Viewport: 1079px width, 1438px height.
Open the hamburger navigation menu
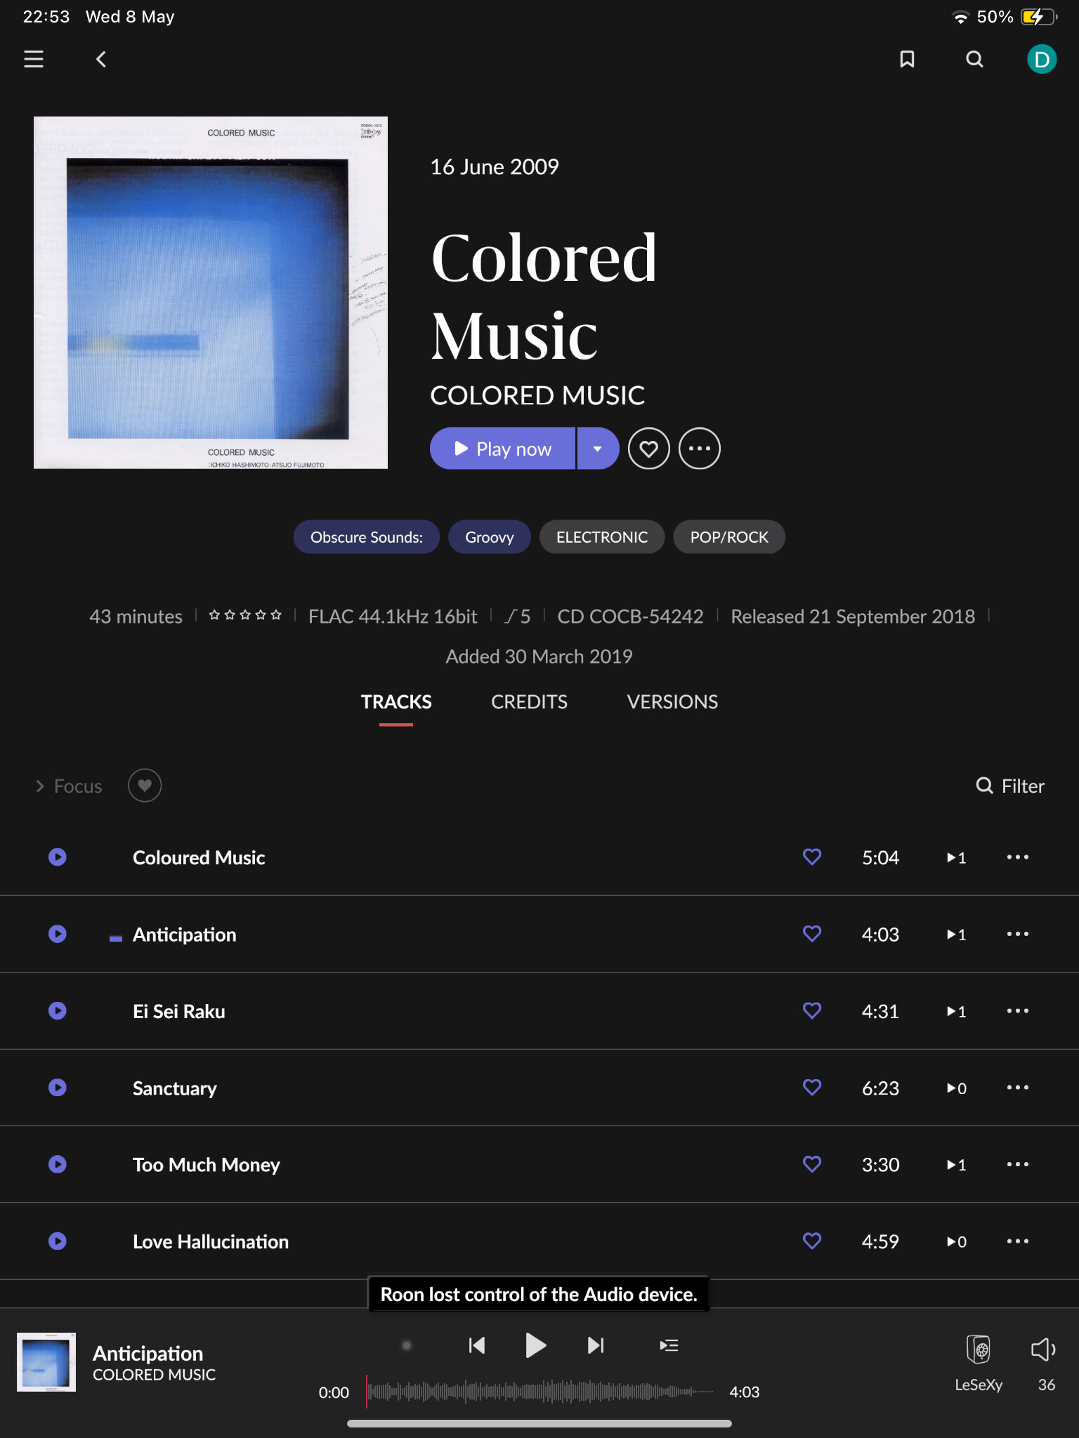34,59
